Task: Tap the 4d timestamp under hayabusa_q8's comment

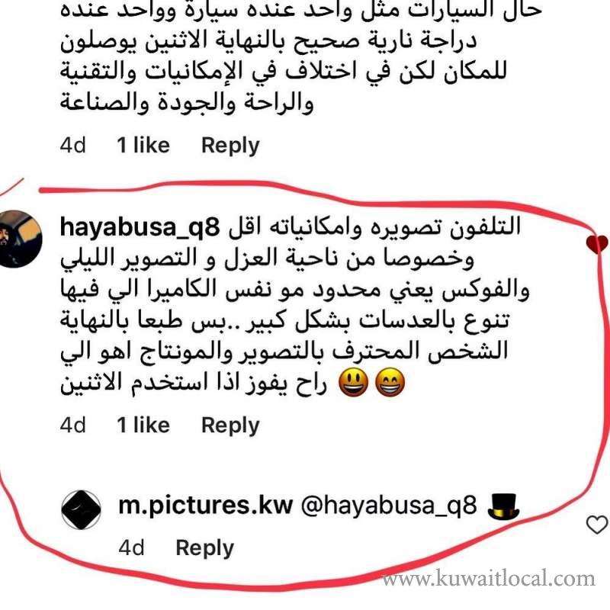Action: [72, 425]
